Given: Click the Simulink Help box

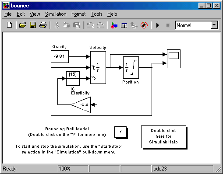Looking at the screenshot, I should click(164, 137).
